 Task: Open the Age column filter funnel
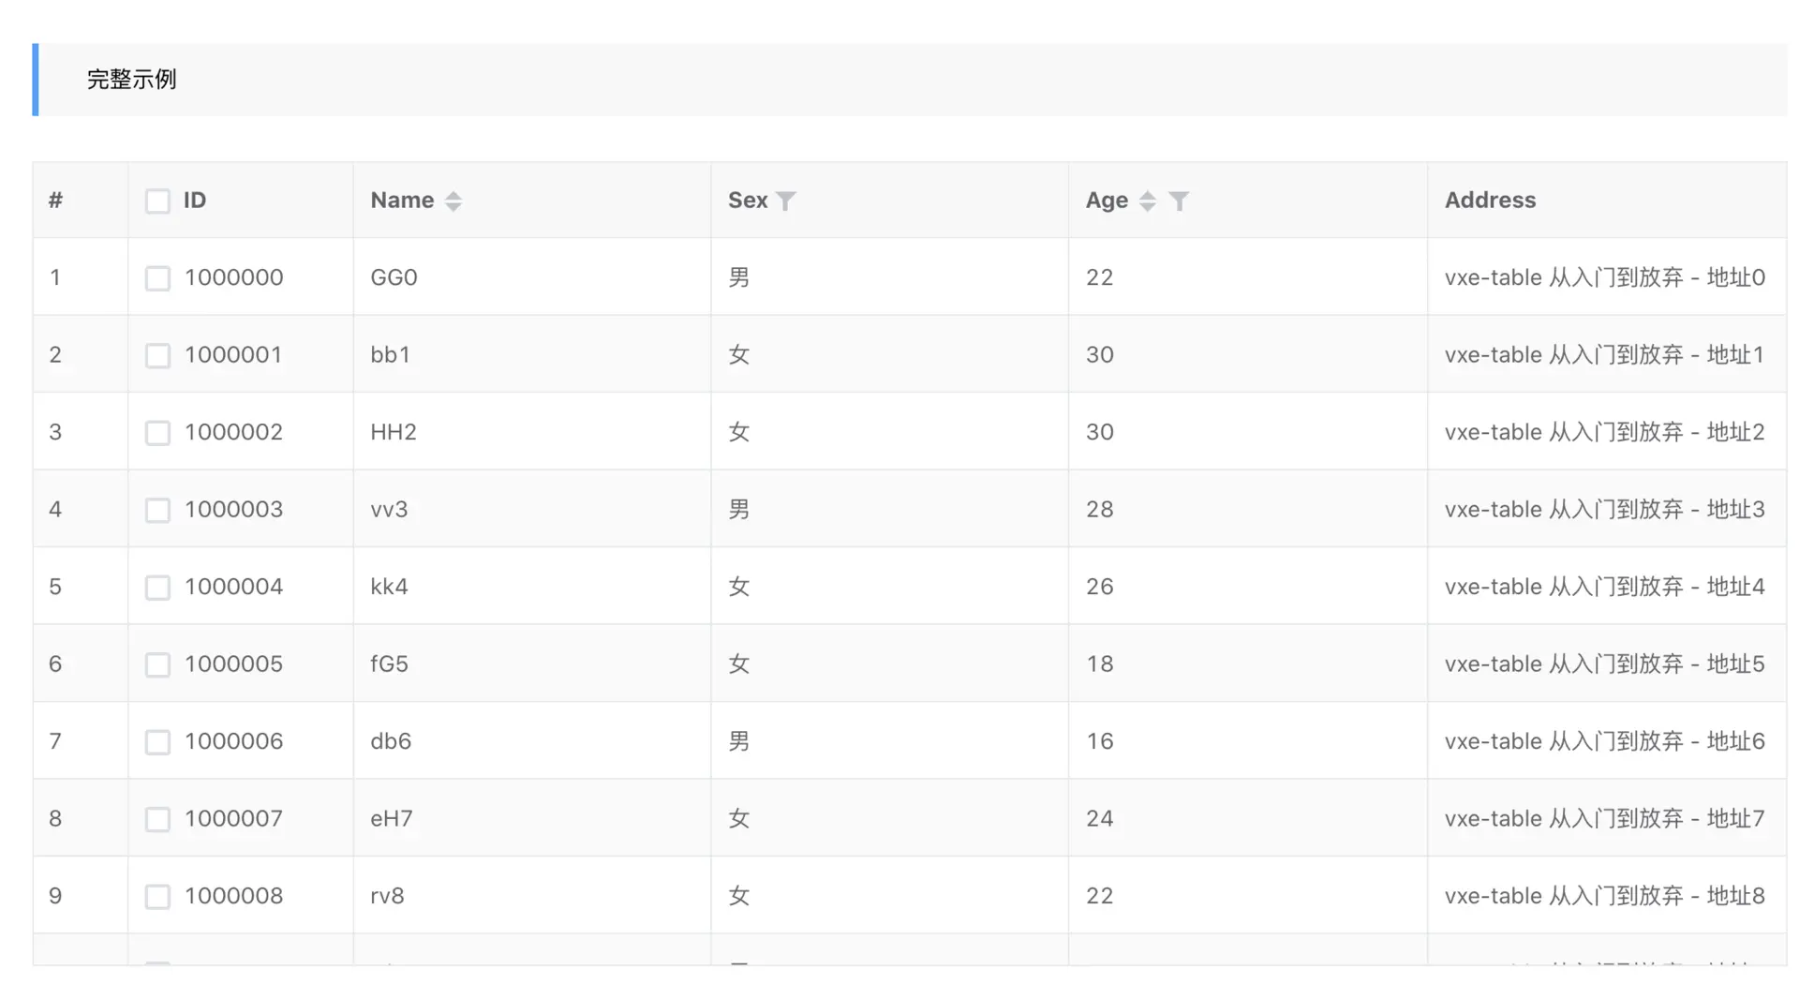point(1179,201)
